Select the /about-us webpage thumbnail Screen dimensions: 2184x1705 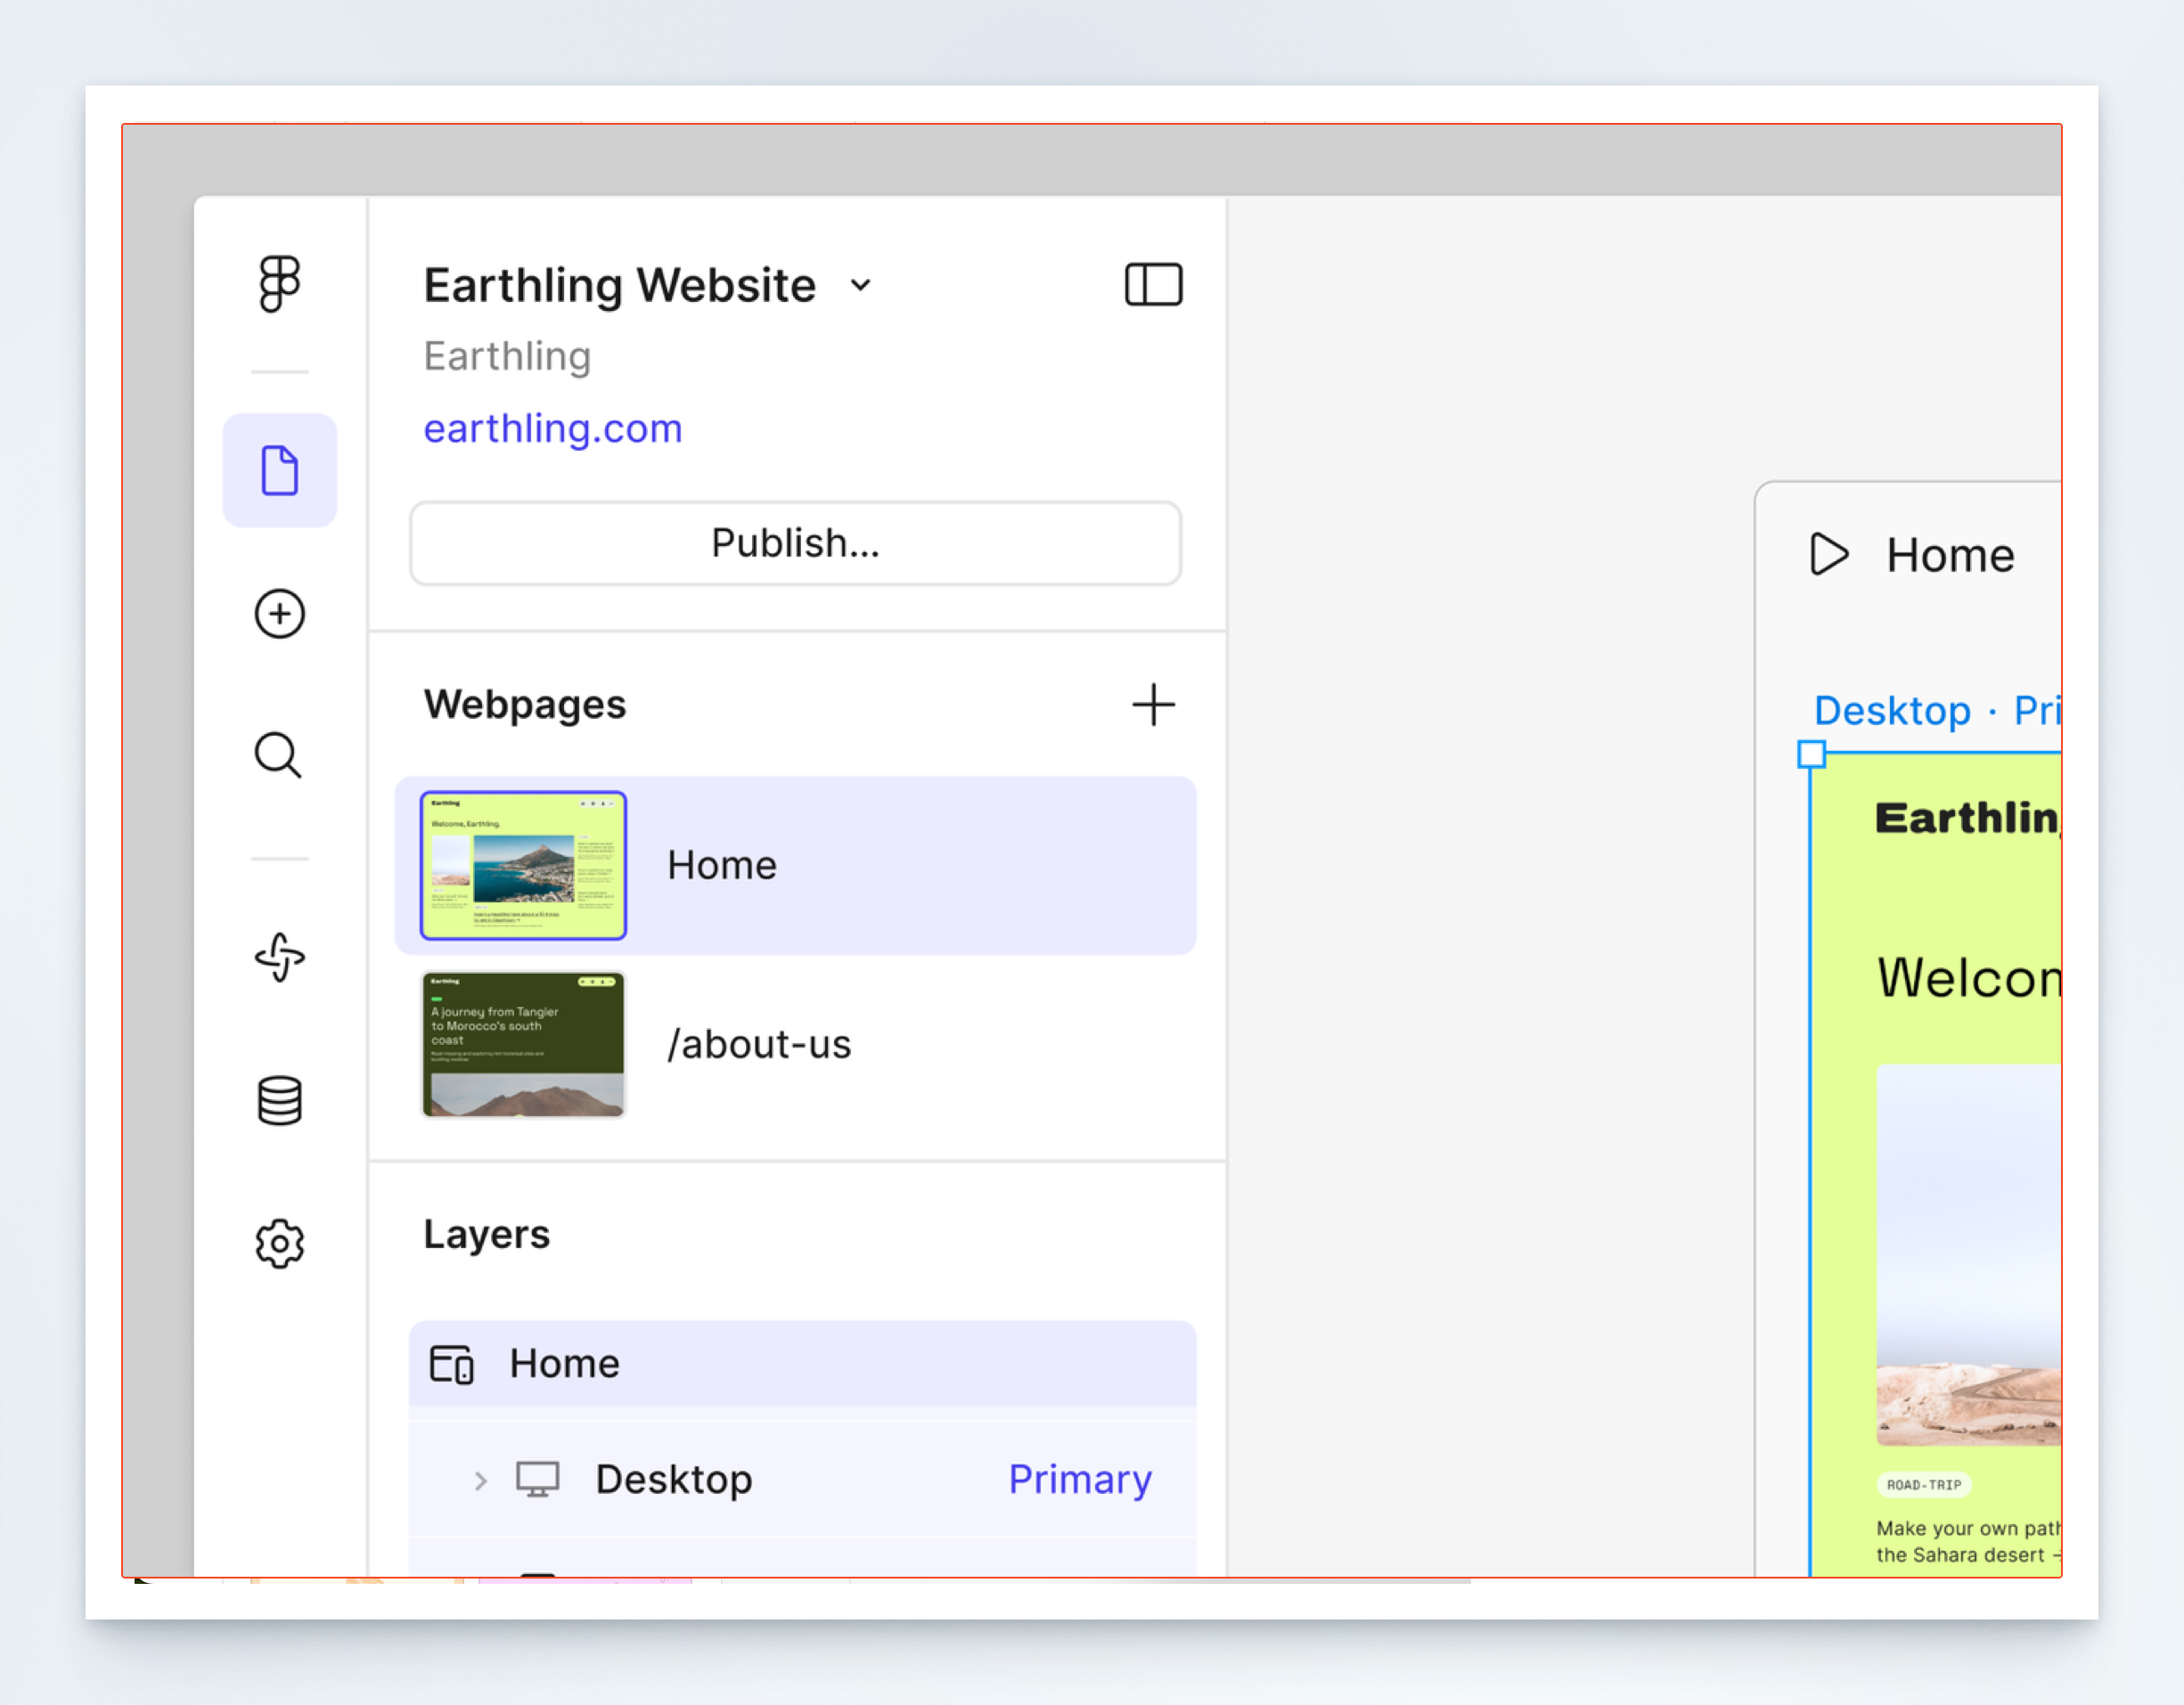(523, 1044)
